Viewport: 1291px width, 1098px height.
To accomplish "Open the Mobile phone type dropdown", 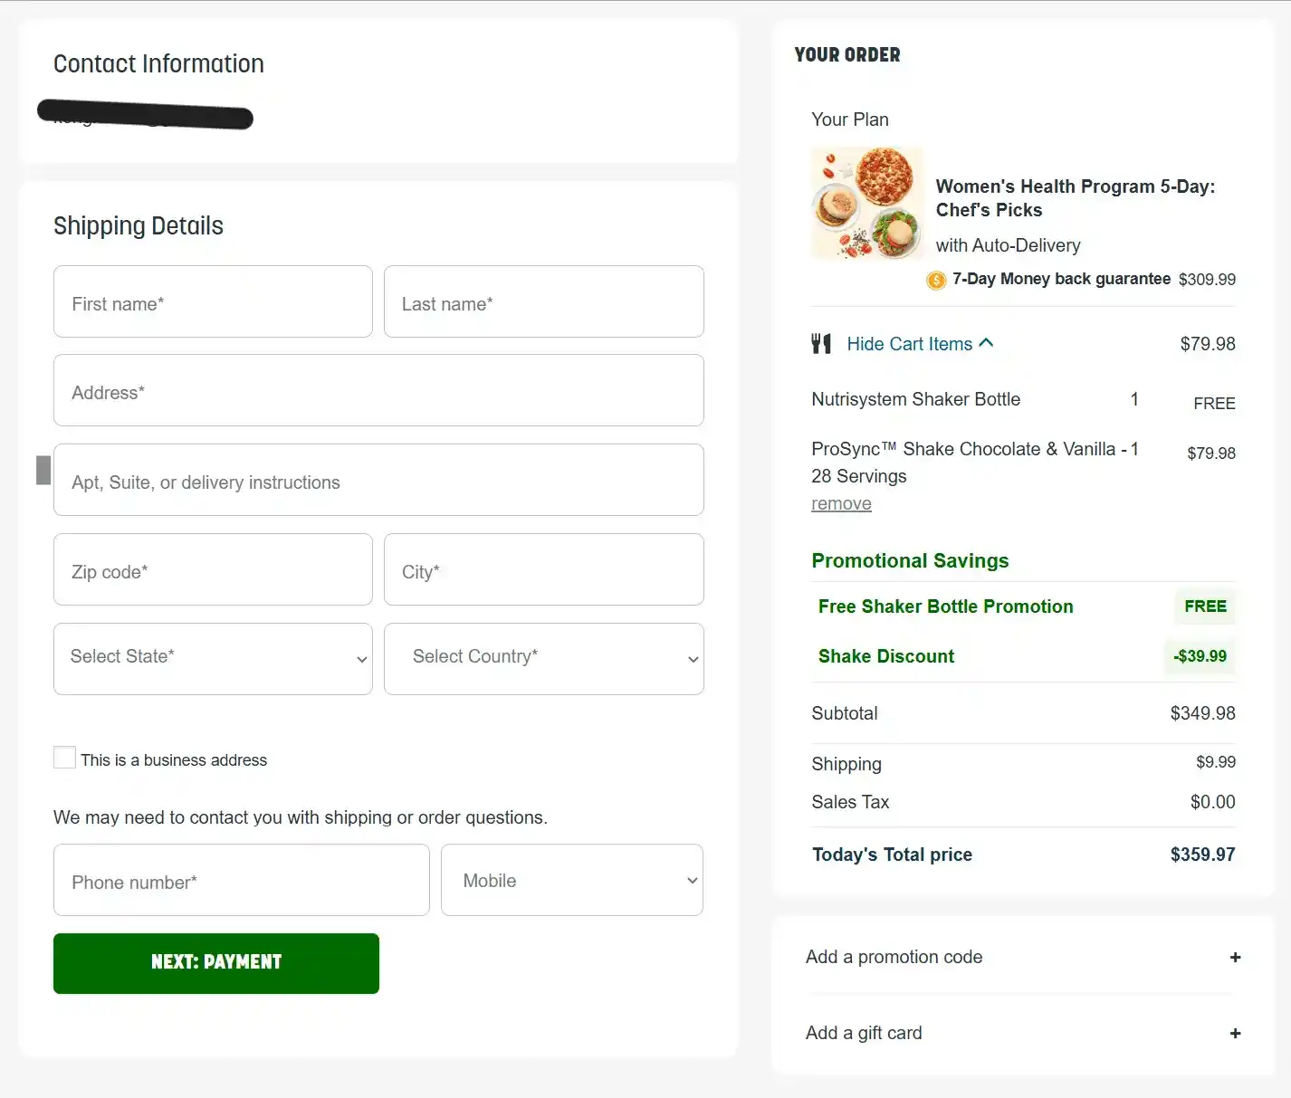I will pyautogui.click(x=571, y=880).
